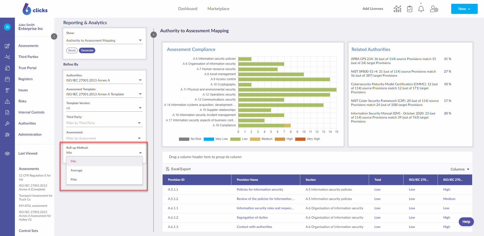
Task: Click the Medium legend swatch
Action: [x=255, y=139]
